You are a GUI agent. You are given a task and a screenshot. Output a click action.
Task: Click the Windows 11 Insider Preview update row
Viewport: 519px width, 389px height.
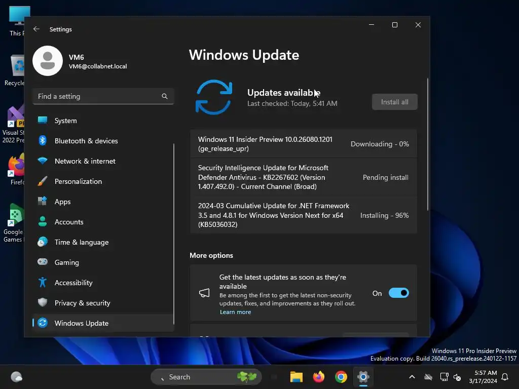304,144
